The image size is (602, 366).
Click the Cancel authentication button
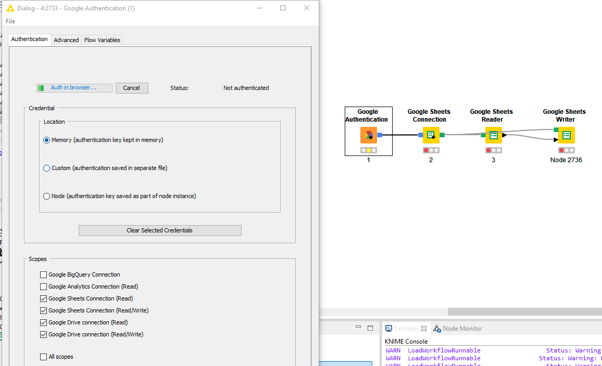132,88
